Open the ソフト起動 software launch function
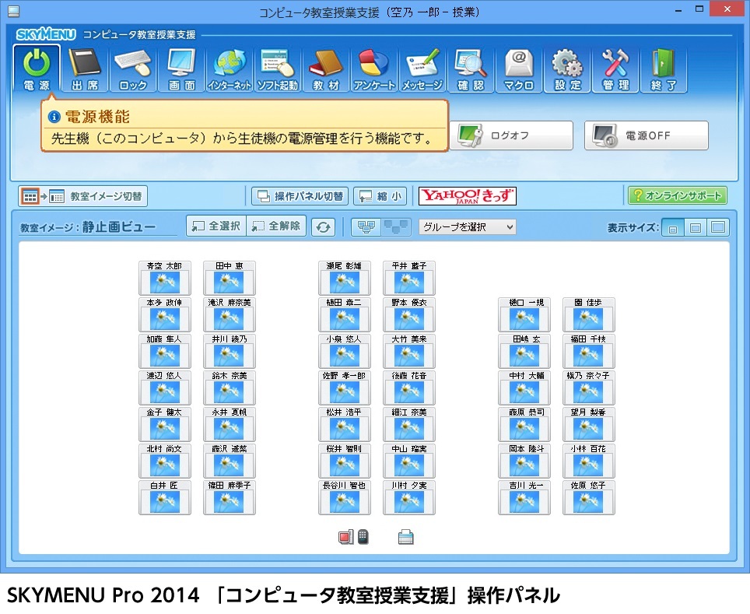The image size is (750, 614). [x=278, y=69]
